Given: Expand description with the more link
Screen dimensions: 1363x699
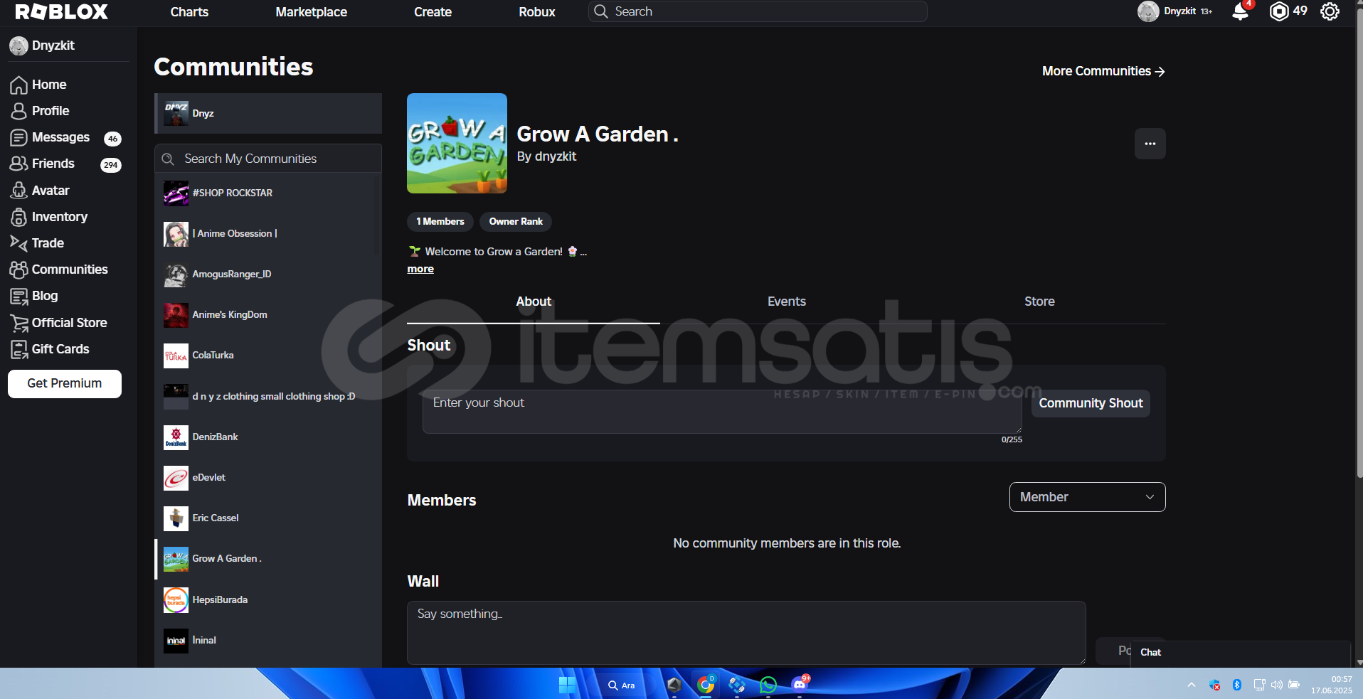Looking at the screenshot, I should click(420, 269).
